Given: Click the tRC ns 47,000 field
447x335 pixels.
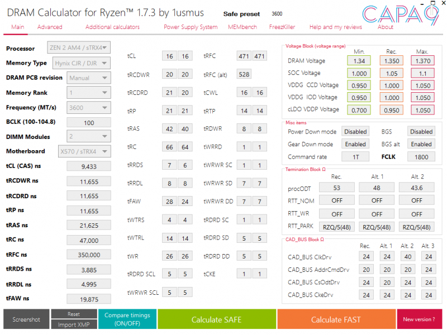Looking at the screenshot, I should [89, 240].
